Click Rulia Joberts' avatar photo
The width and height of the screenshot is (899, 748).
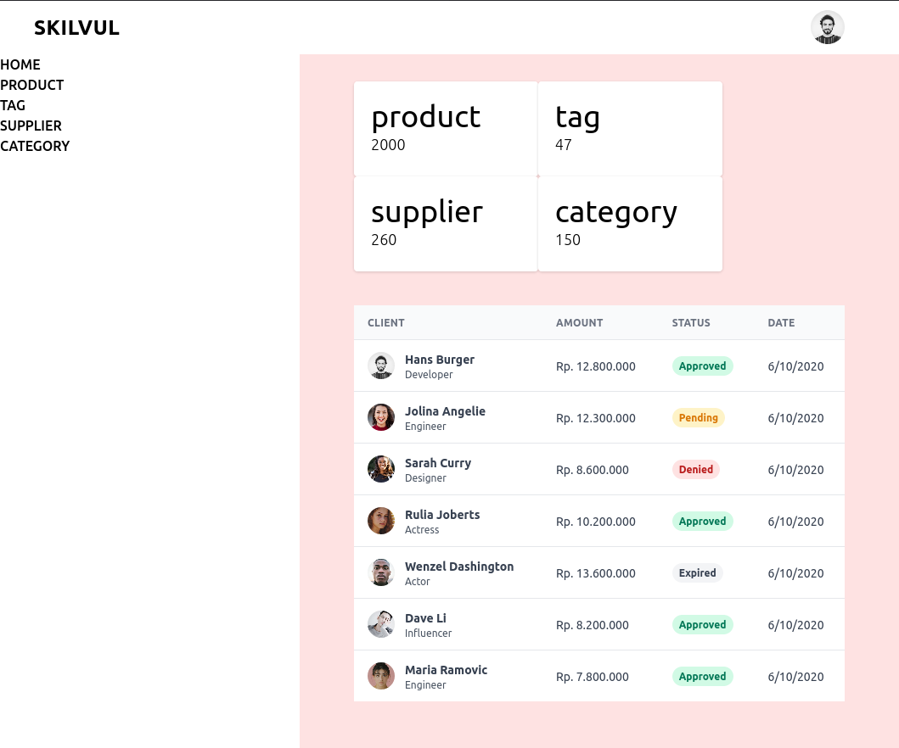click(381, 521)
